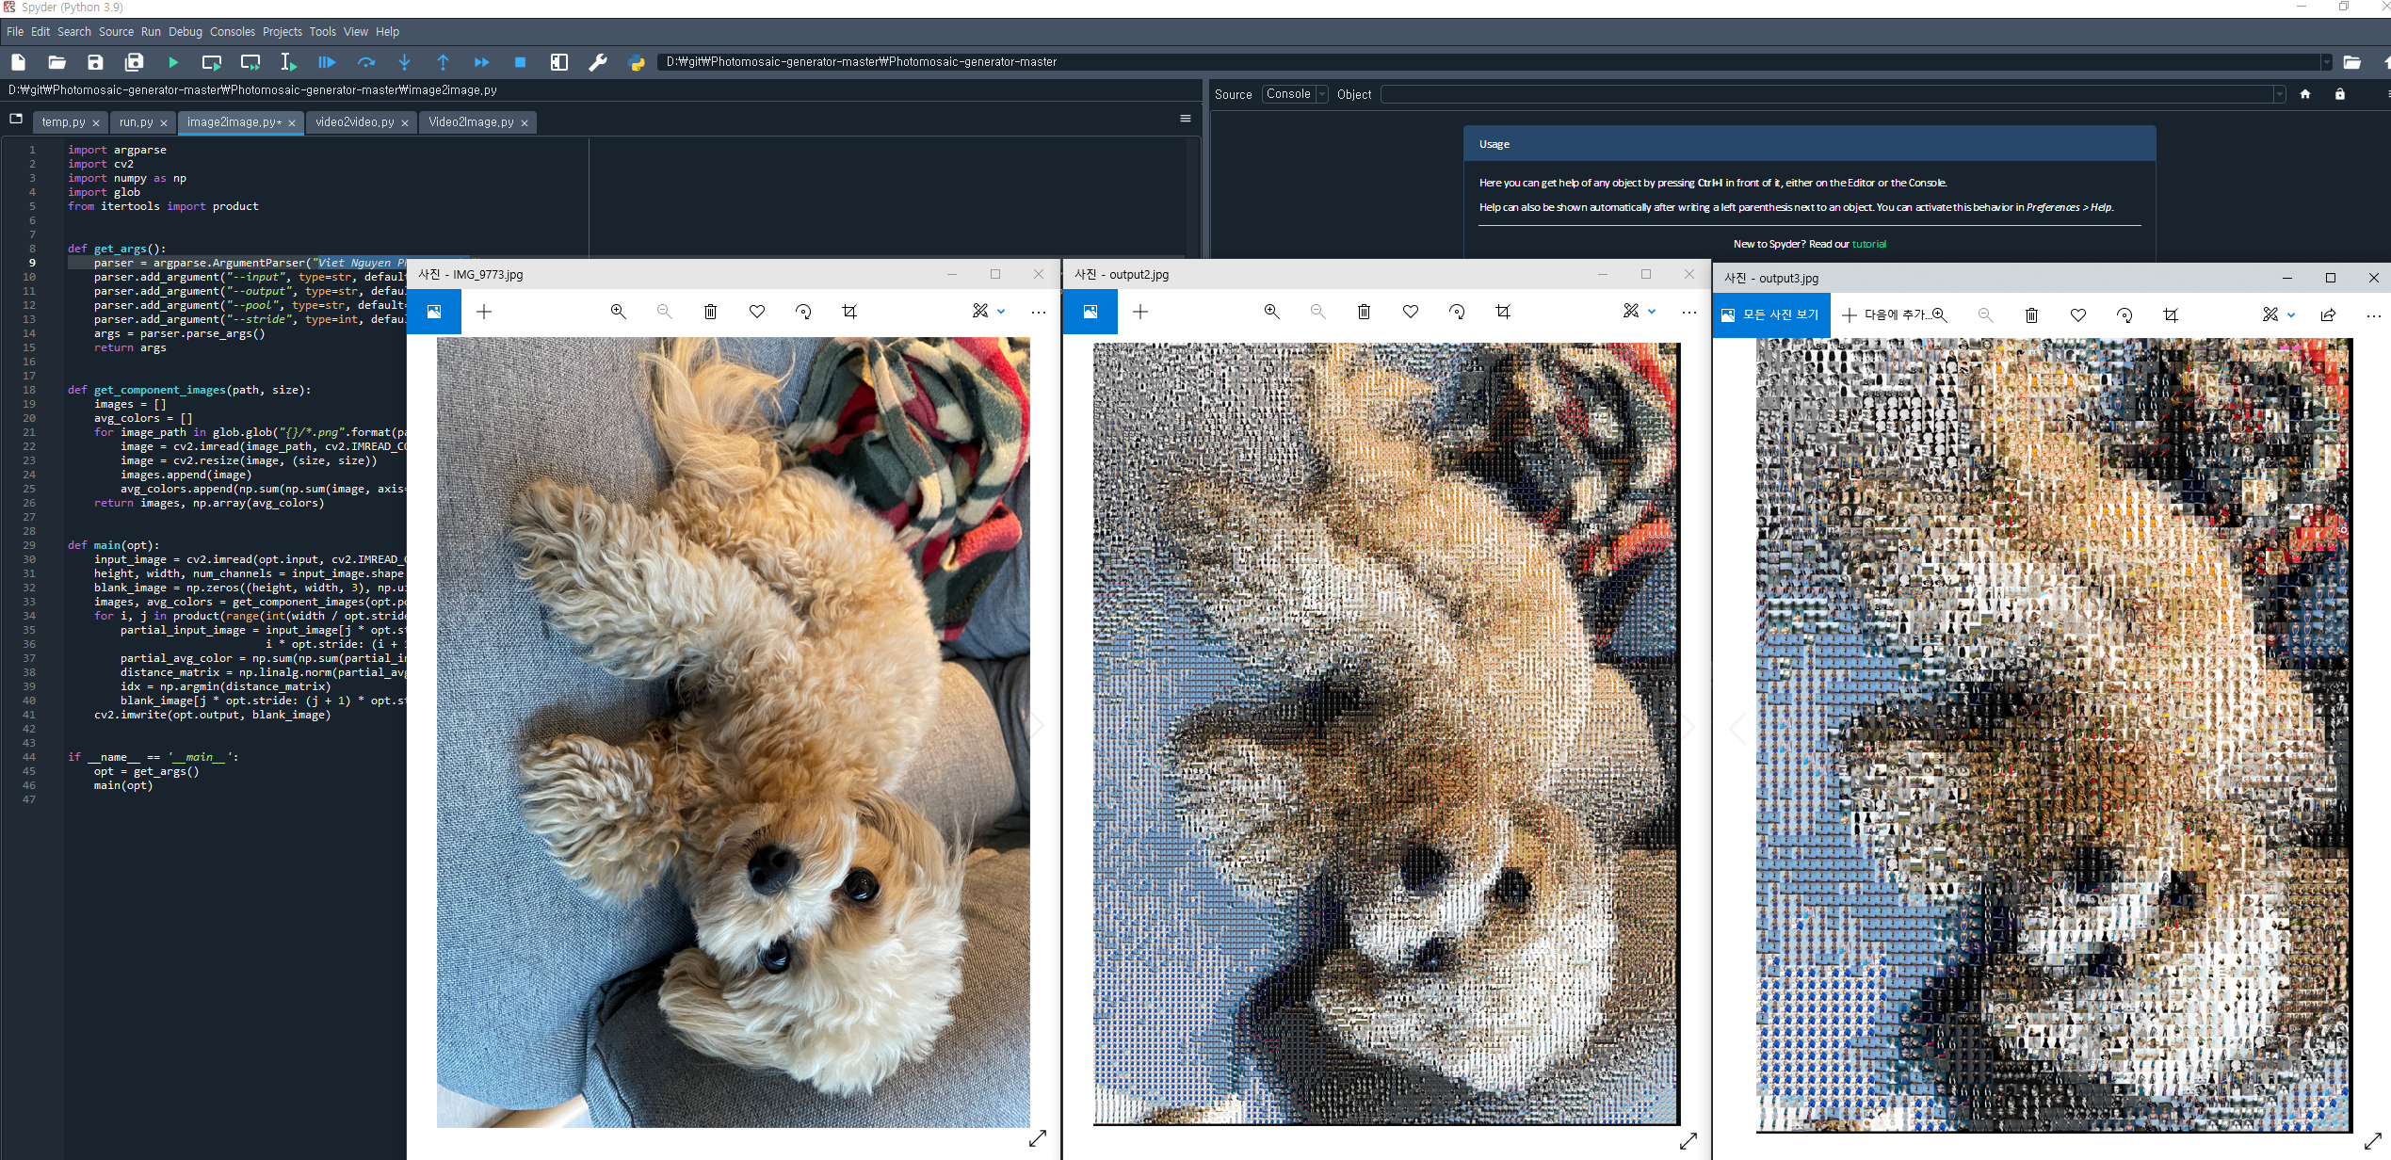Expand the working directory path dropdown
2391x1160 pixels.
2325,62
